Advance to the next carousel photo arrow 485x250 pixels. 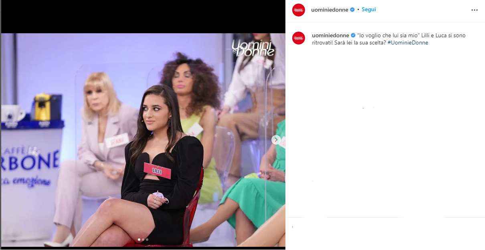pos(276,140)
